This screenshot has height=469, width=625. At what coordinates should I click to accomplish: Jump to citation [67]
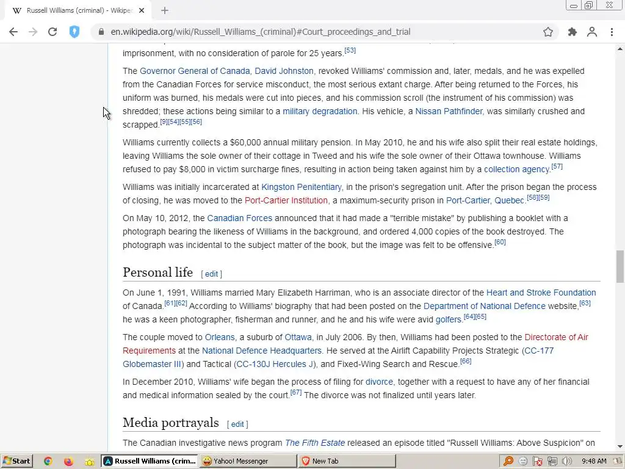point(296,393)
